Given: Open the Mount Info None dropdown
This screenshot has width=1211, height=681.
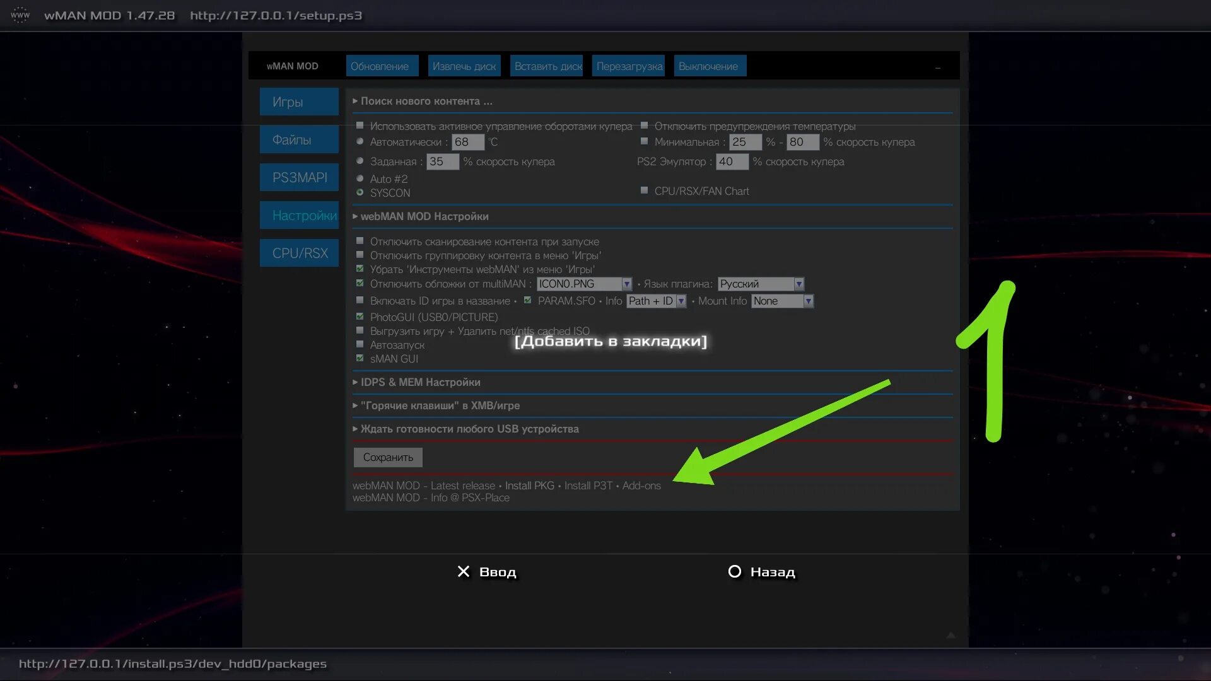Looking at the screenshot, I should pos(782,301).
